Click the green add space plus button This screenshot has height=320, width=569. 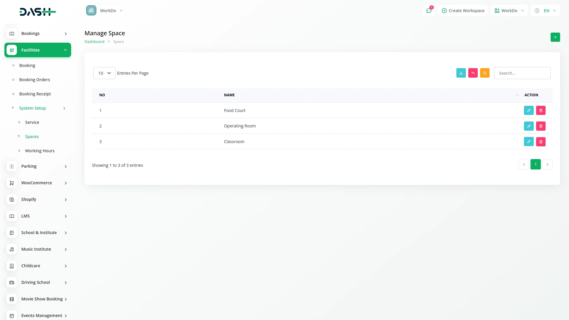(x=555, y=37)
